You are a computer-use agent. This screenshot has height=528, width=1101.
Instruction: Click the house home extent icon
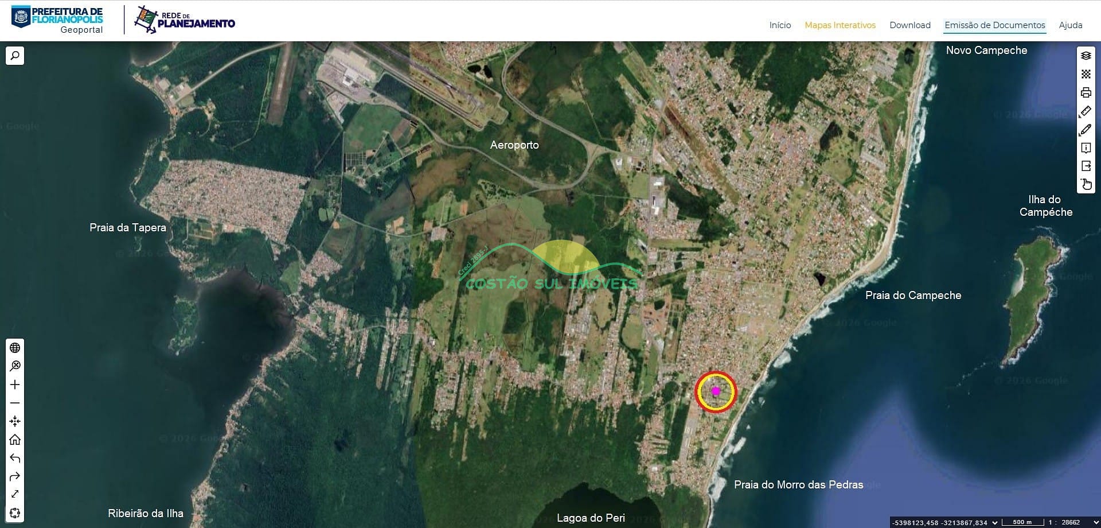pyautogui.click(x=15, y=440)
